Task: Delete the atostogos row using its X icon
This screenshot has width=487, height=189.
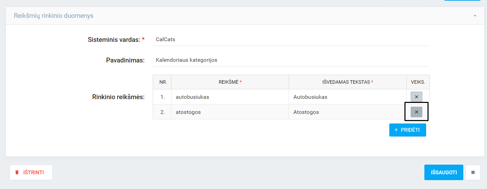Action: point(416,112)
